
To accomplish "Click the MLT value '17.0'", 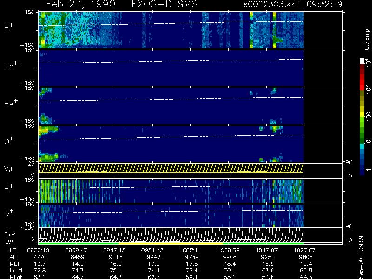I will [x=154, y=264].
